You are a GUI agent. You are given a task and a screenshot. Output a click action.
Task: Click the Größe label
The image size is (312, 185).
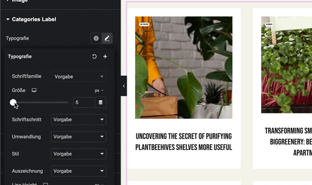click(x=19, y=90)
